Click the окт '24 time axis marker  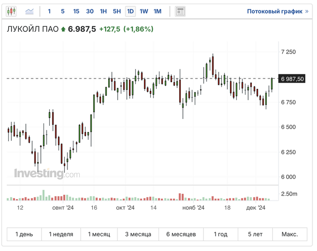(x=125, y=207)
